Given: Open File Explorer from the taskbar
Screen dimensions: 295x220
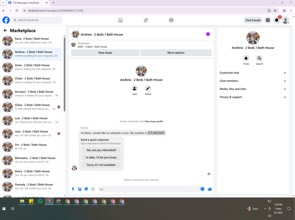Looking at the screenshot, I should point(22,201).
